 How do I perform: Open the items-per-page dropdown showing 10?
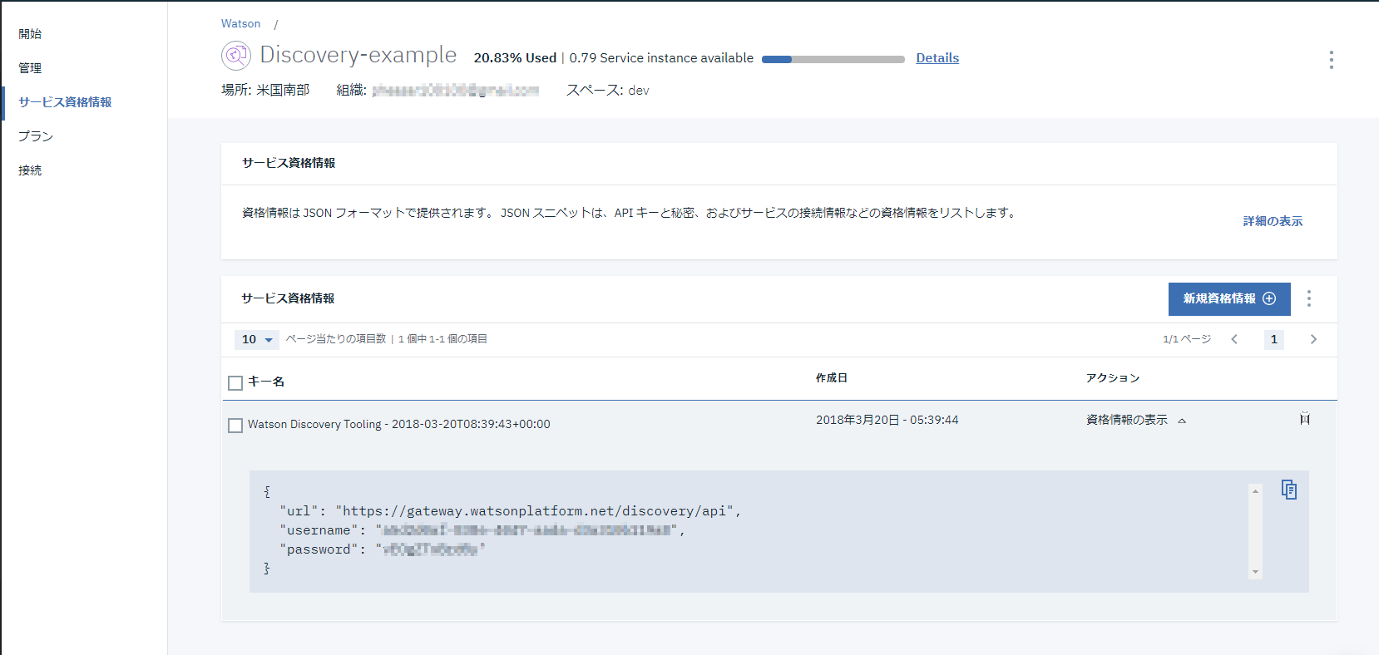257,339
